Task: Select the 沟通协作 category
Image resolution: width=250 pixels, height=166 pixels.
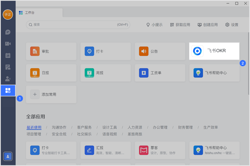Action: [x=59, y=127]
